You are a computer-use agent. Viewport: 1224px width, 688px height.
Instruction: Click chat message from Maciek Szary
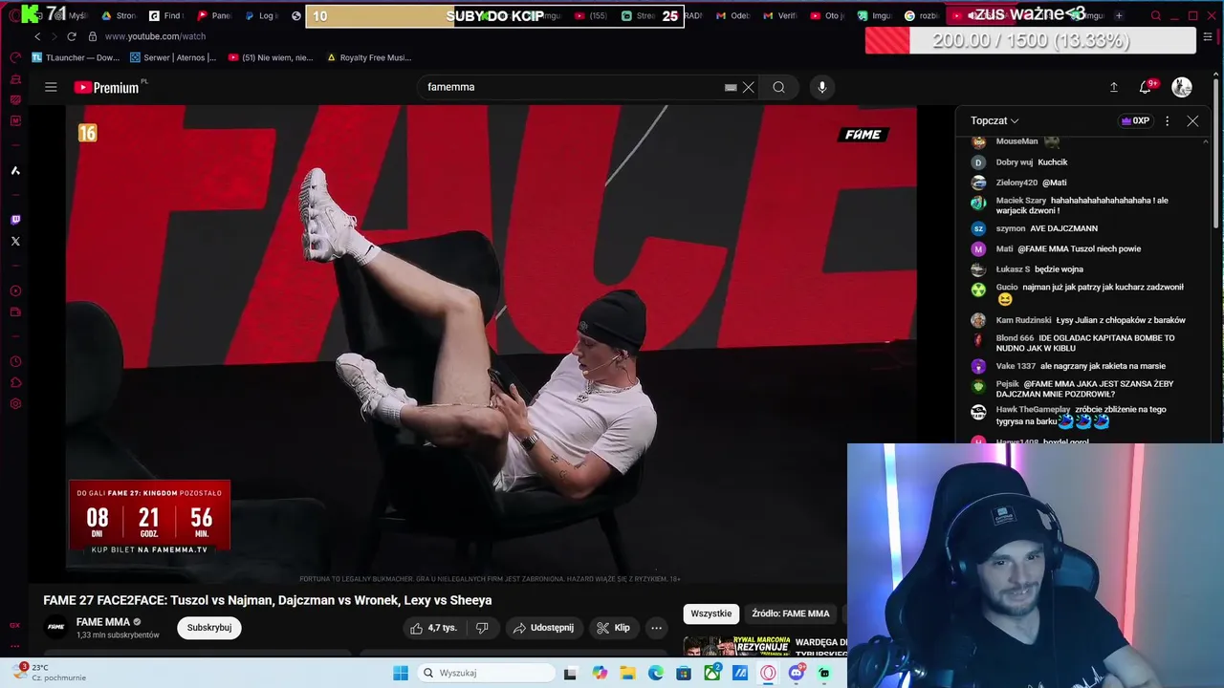click(1090, 205)
